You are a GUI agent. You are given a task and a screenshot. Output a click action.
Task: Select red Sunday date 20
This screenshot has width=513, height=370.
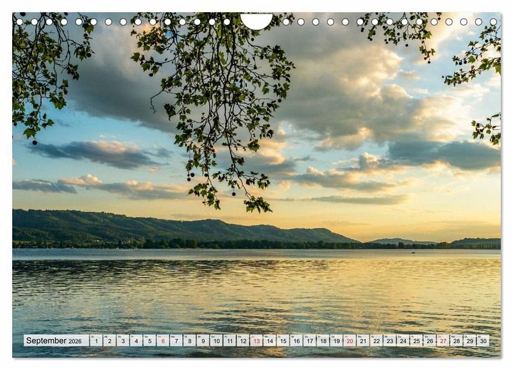click(350, 341)
